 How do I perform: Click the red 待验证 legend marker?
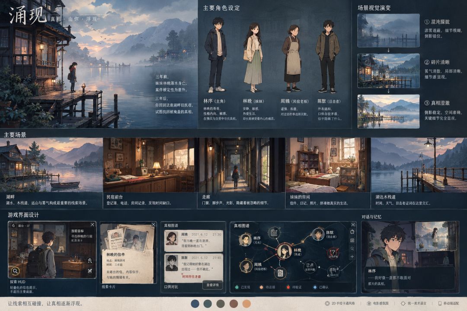pyautogui.click(x=288, y=287)
